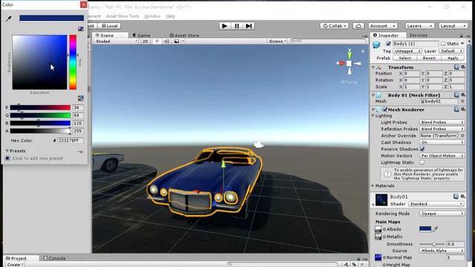Image resolution: width=475 pixels, height=267 pixels.
Task: Close the Color picker window
Action: click(x=84, y=4)
